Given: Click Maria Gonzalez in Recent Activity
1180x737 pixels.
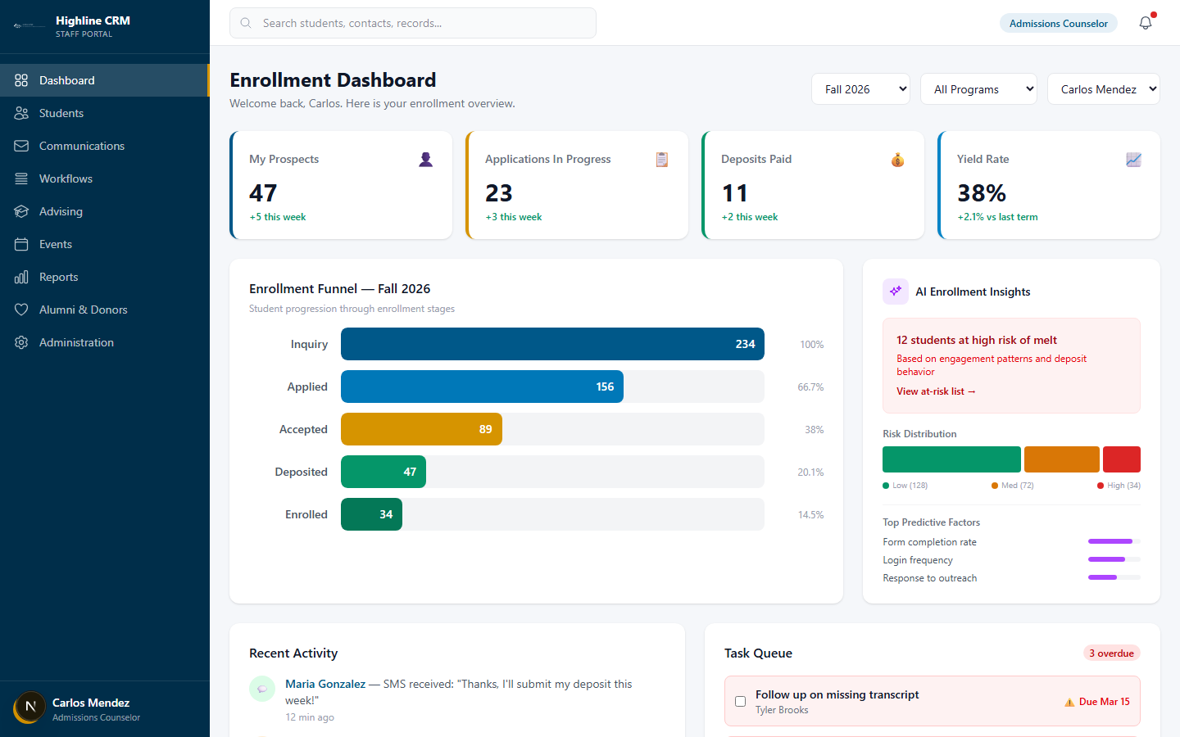Looking at the screenshot, I should [x=325, y=684].
